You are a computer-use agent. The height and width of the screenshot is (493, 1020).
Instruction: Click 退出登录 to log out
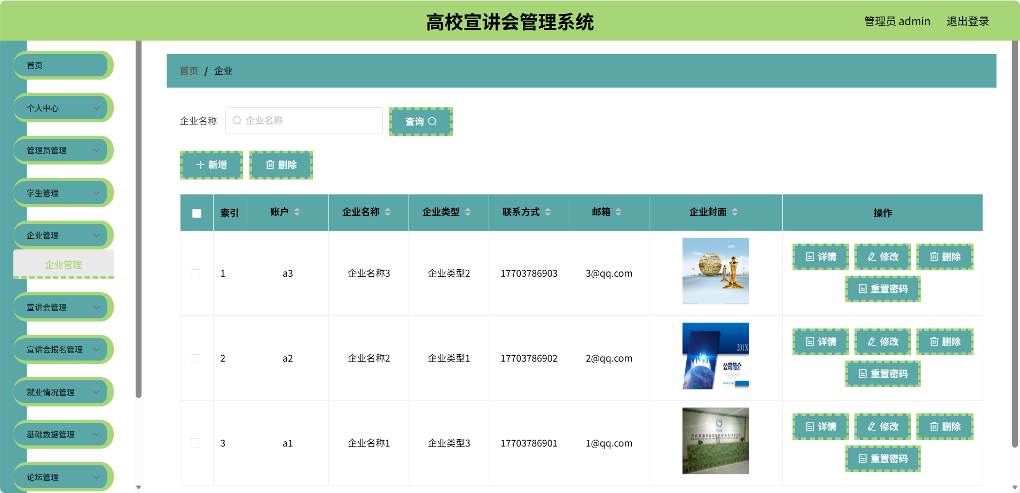968,21
